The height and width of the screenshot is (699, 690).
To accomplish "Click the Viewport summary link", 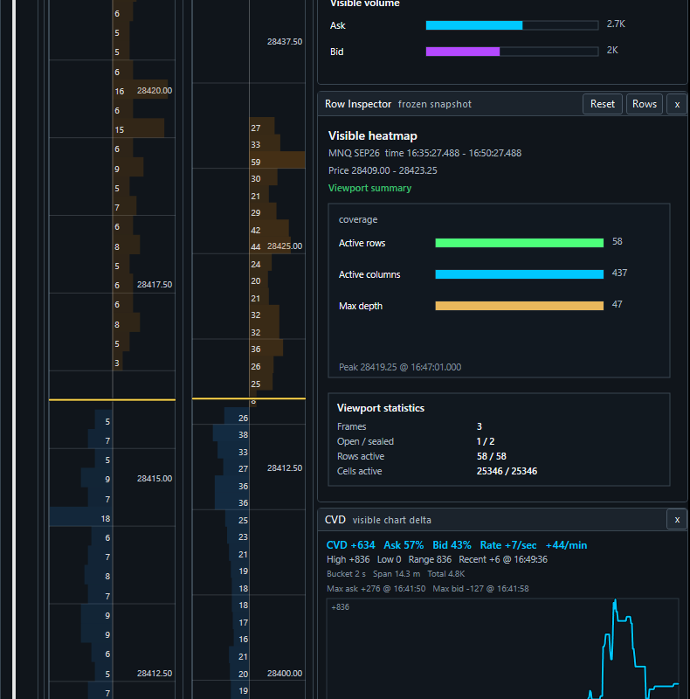I will (x=369, y=188).
